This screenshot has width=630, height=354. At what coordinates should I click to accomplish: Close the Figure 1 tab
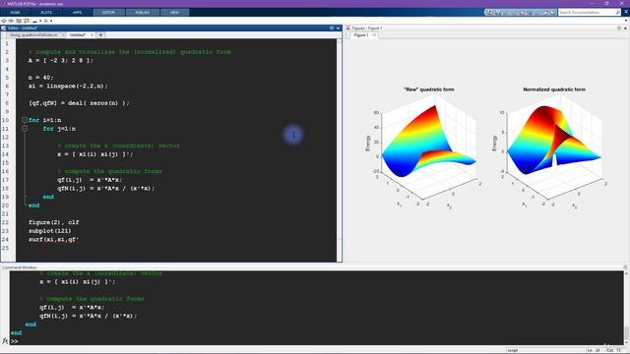click(x=374, y=35)
